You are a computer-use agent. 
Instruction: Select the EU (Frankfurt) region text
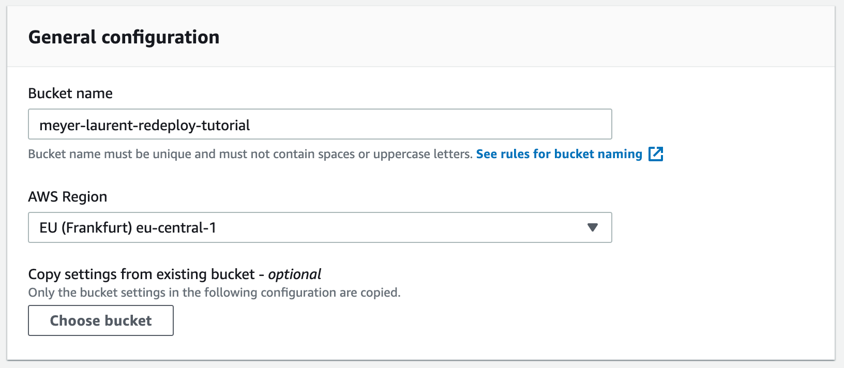tap(86, 228)
